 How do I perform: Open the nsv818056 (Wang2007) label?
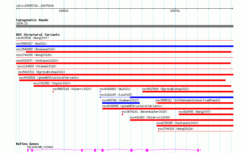coord(195,112)
